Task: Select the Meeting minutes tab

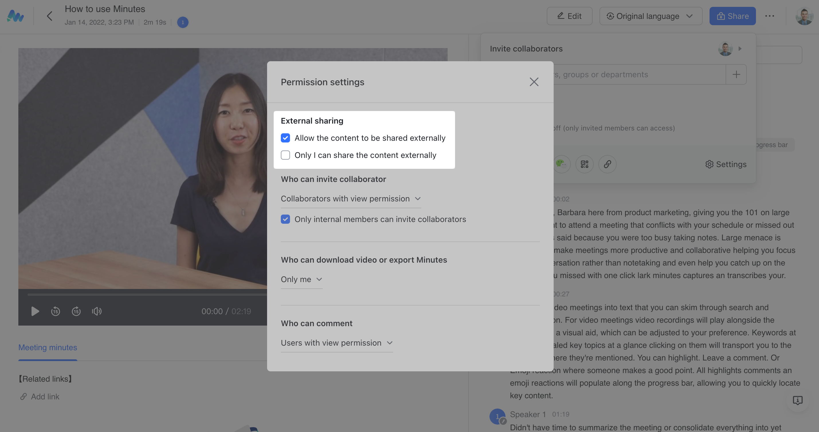Action: pos(48,348)
